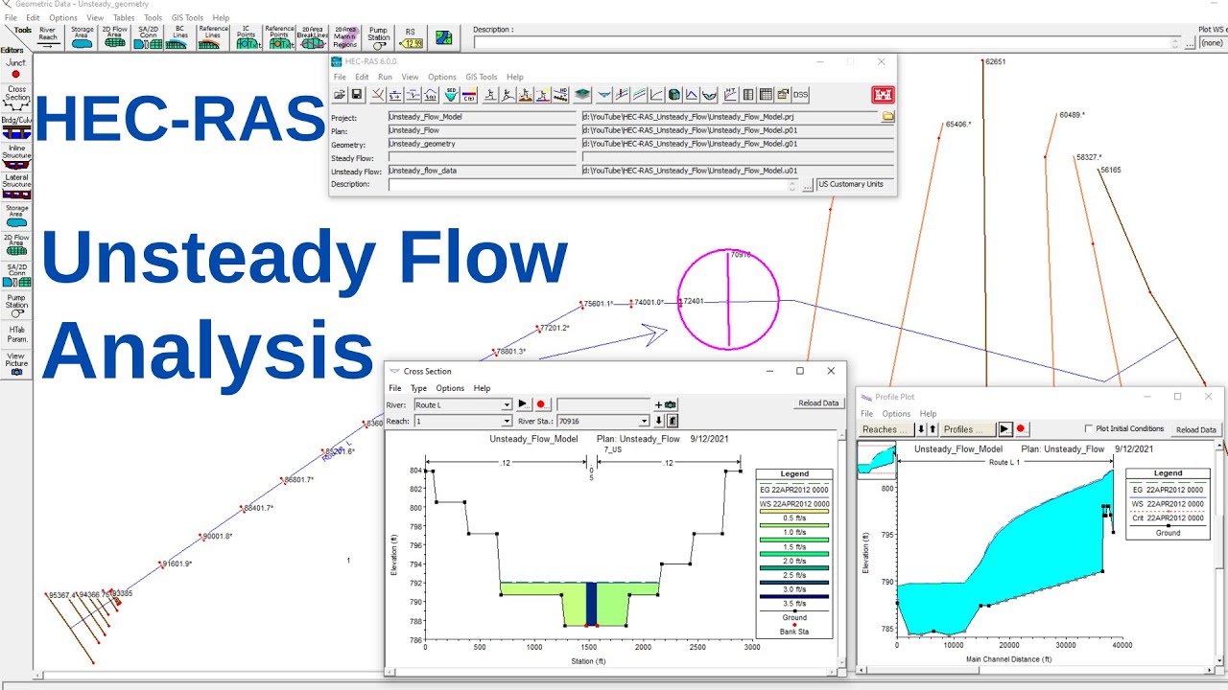This screenshot has width=1228, height=690.
Task: Open the Inline Structure editor
Action: [16, 157]
